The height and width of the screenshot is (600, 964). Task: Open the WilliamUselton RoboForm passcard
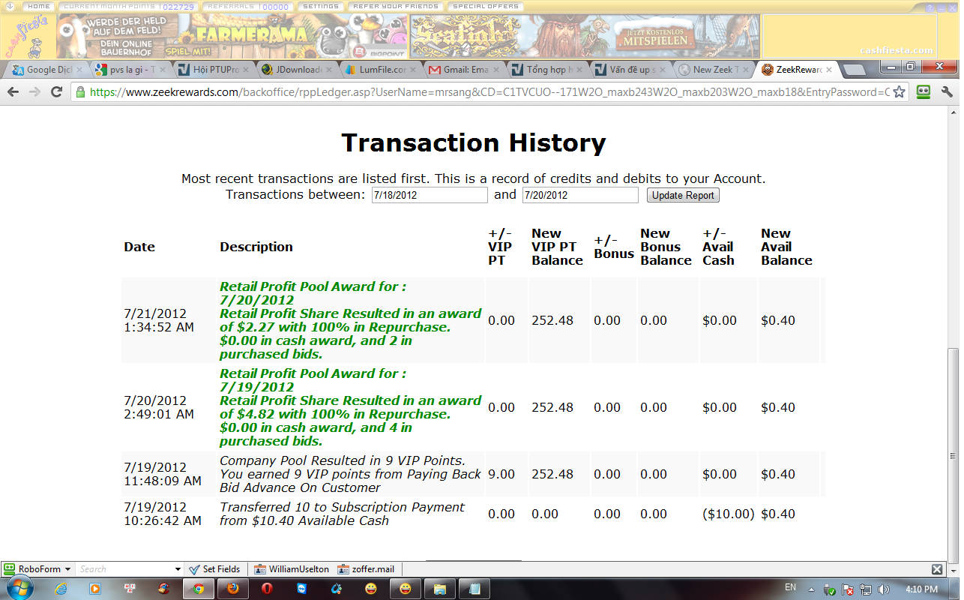tap(292, 569)
